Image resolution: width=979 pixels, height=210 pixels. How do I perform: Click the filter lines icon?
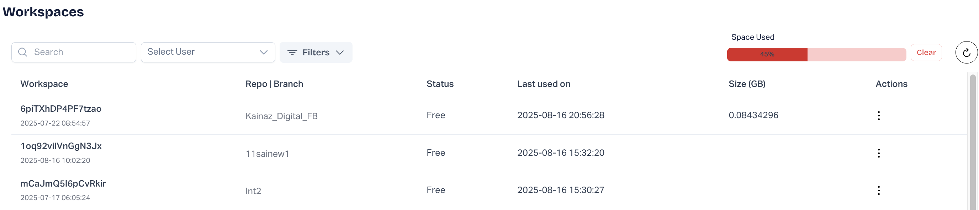tap(292, 53)
